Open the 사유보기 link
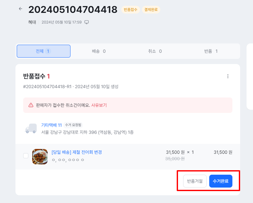 (x=99, y=105)
